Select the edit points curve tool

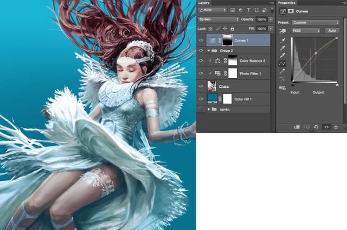pos(282,64)
